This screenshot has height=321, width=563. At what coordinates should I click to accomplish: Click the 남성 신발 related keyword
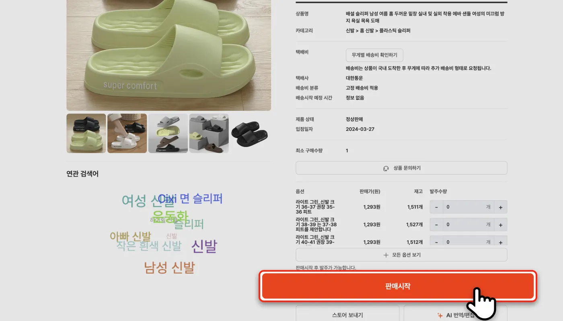pyautogui.click(x=169, y=267)
